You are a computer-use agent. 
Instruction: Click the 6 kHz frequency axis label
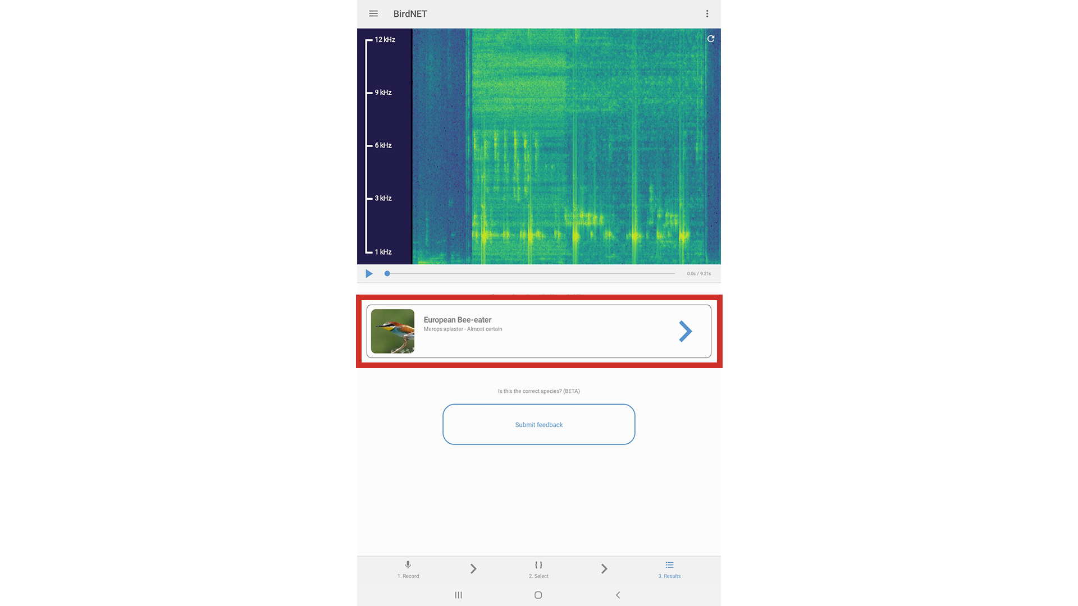click(383, 145)
